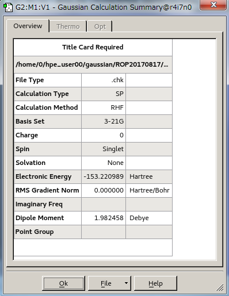
Task: Open the Opt tab
Action: (x=100, y=26)
